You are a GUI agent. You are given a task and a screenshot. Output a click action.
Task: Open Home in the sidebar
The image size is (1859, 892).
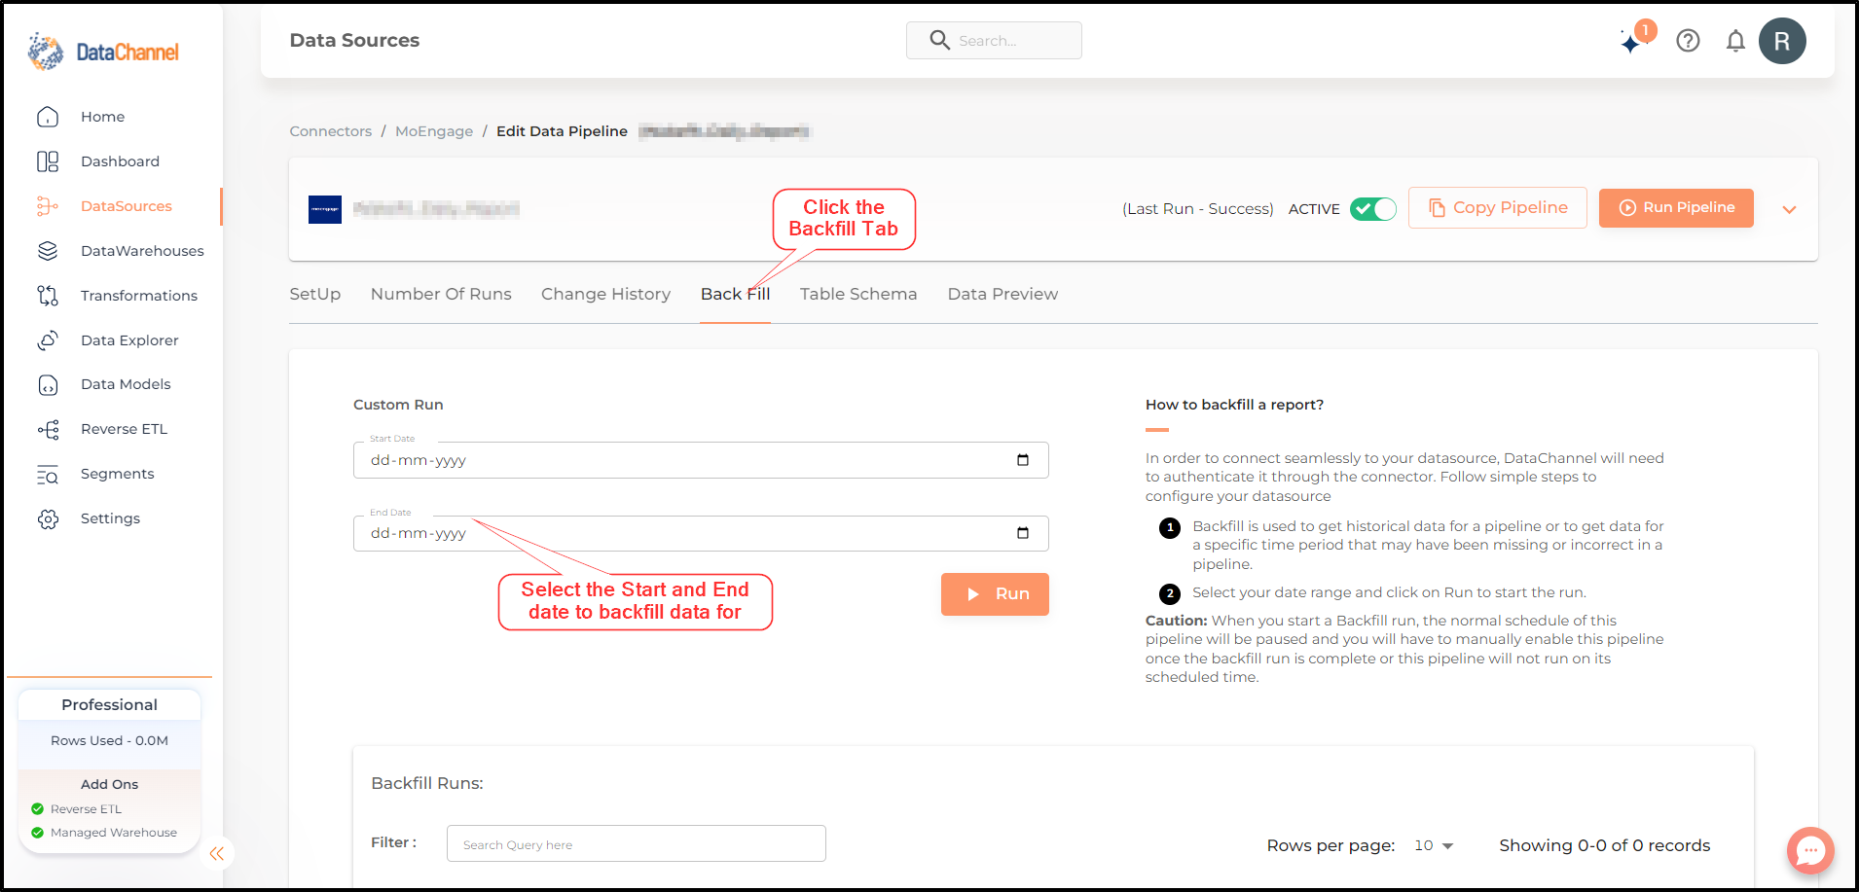tap(102, 117)
